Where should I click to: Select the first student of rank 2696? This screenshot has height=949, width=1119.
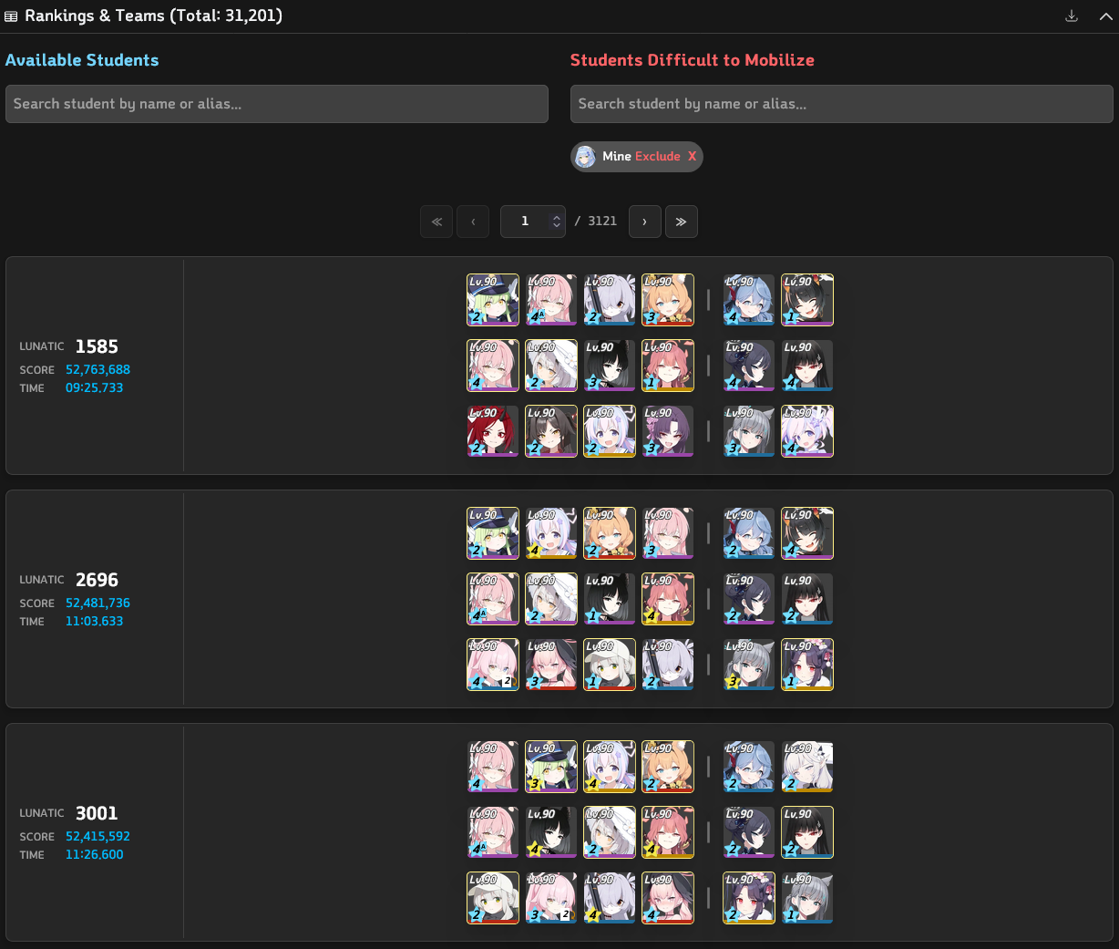coord(493,533)
